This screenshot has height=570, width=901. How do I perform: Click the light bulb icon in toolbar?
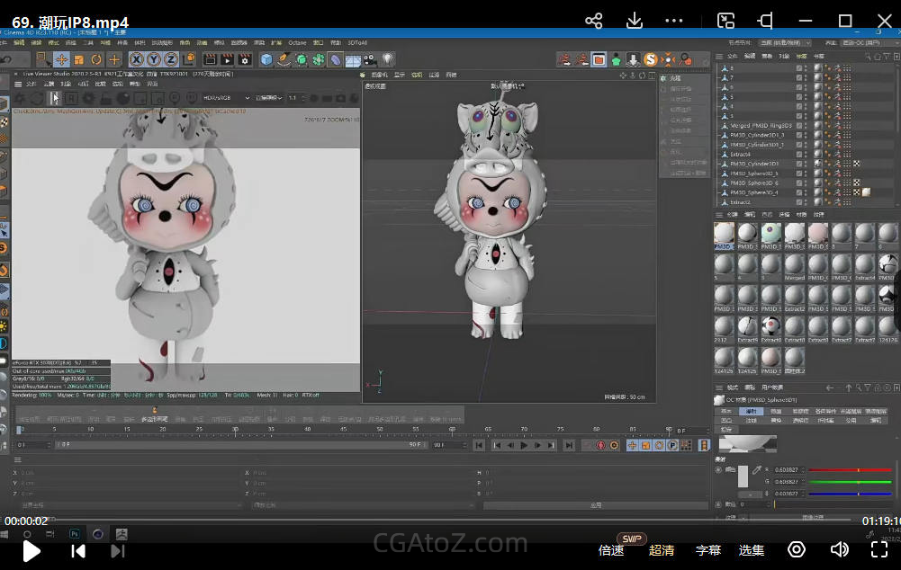point(388,59)
